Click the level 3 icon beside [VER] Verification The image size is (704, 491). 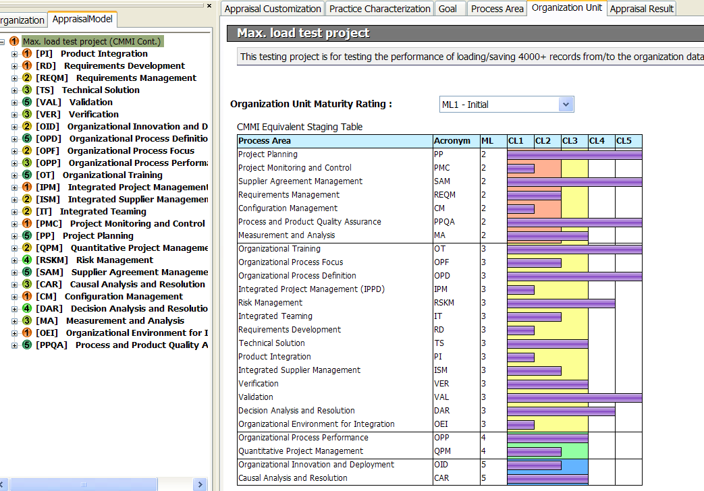27,114
